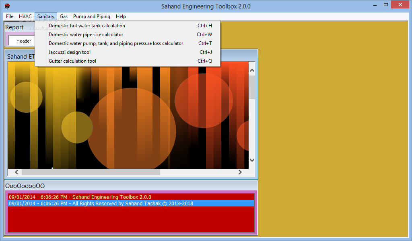The height and width of the screenshot is (241, 412).
Task: Click the scroll up arrow of image panel
Action: 252,71
